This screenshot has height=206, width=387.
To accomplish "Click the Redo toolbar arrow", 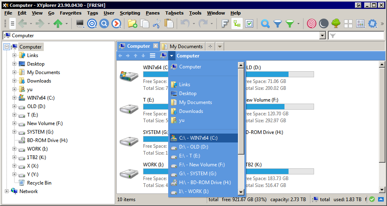I will pyautogui.click(x=203, y=23).
